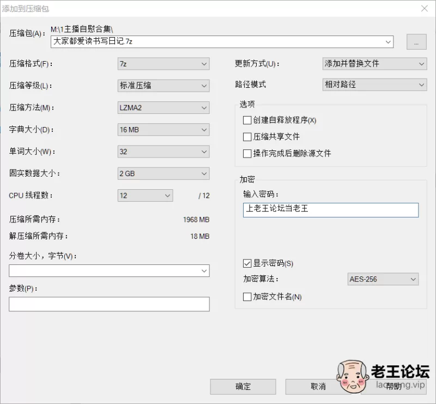This screenshot has width=436, height=404.
Task: Expand the 字典大小 16 MB dropdown
Action: 163,130
